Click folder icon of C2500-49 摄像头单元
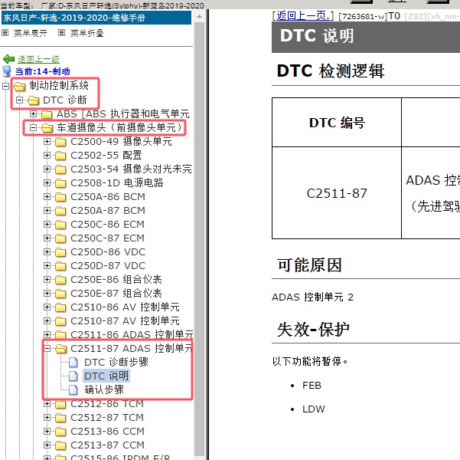The width and height of the screenshot is (460, 460). 60,142
